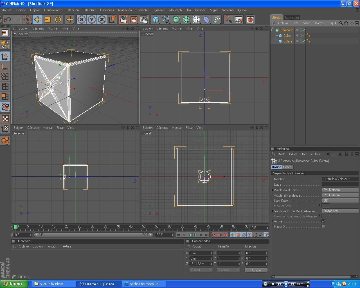
Task: Open the Mostrar Color swatch
Action: tap(326, 206)
